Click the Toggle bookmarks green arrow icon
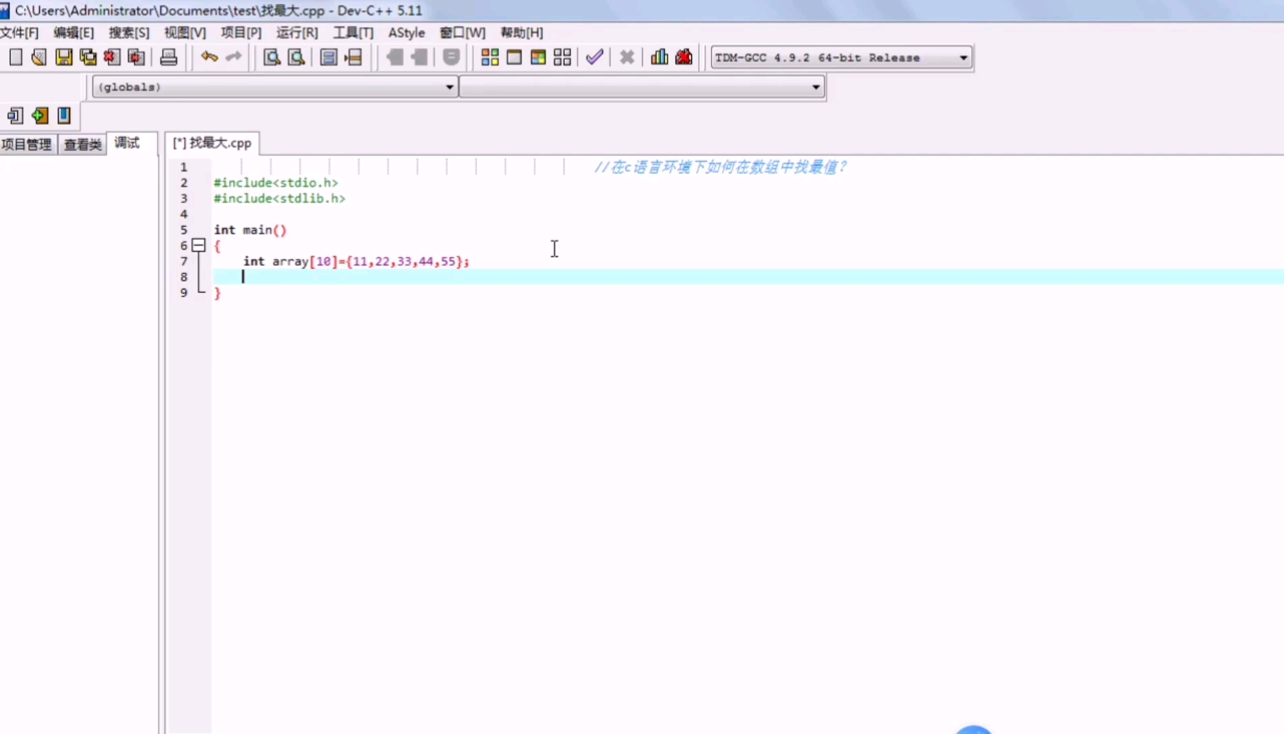Viewport: 1284px width, 734px height. [x=40, y=115]
